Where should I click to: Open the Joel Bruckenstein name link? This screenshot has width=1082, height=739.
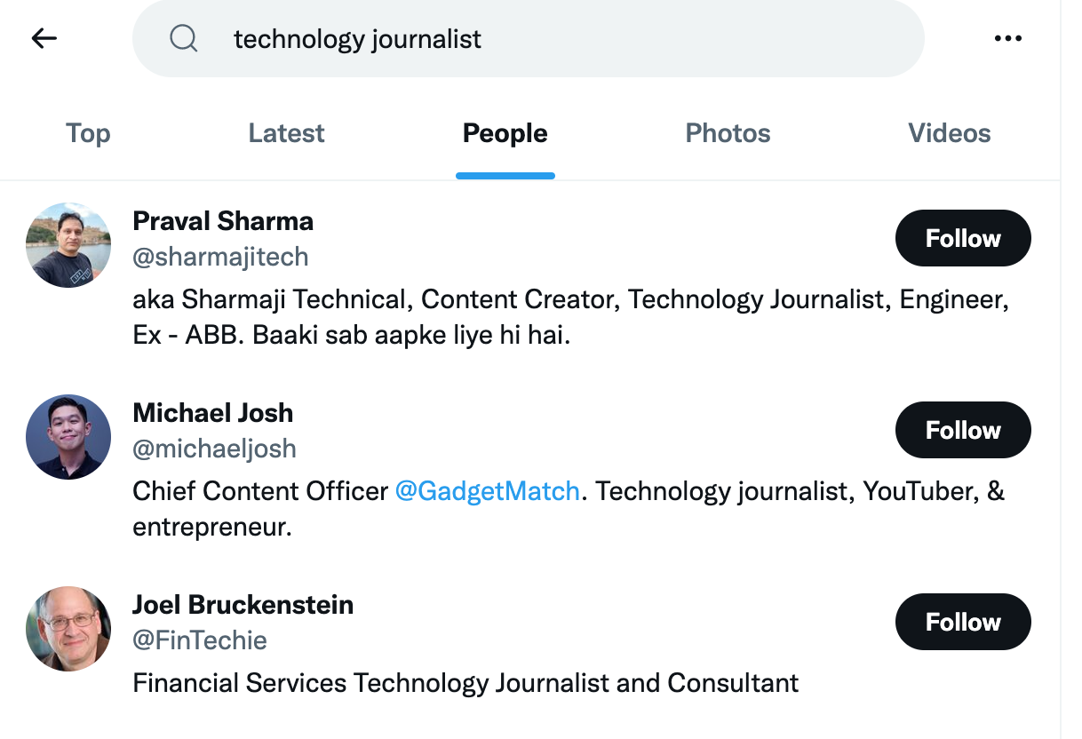pos(243,604)
